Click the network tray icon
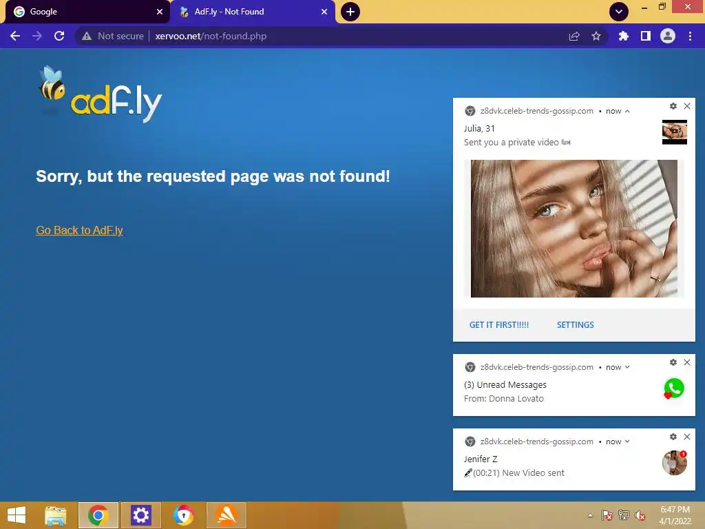Viewport: 705px width, 529px height. tap(624, 515)
